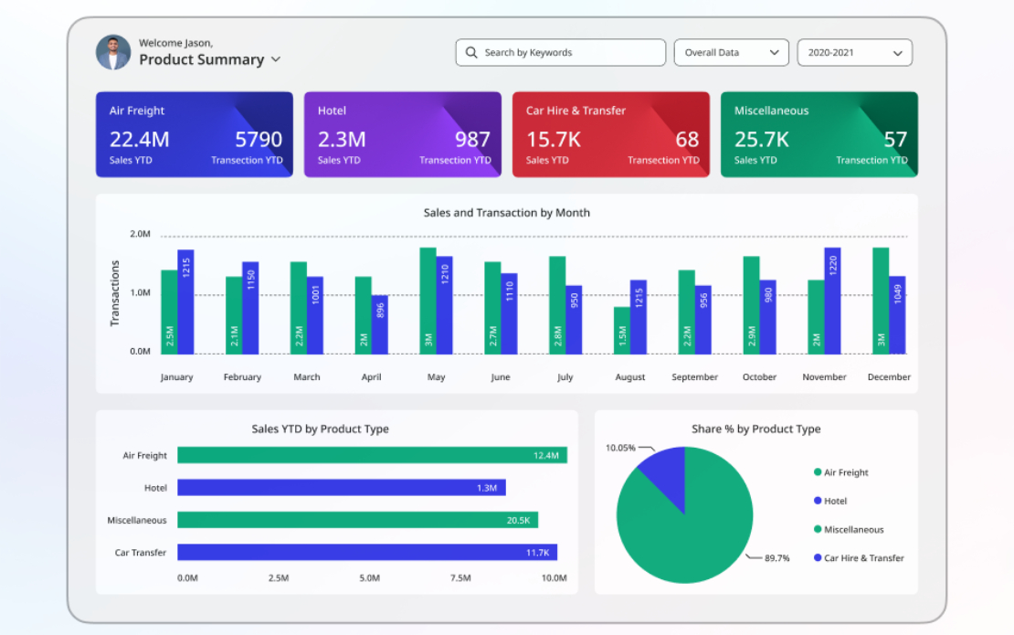This screenshot has width=1014, height=635.
Task: Click the Hotel 1.3M horizontal bar
Action: (x=342, y=488)
